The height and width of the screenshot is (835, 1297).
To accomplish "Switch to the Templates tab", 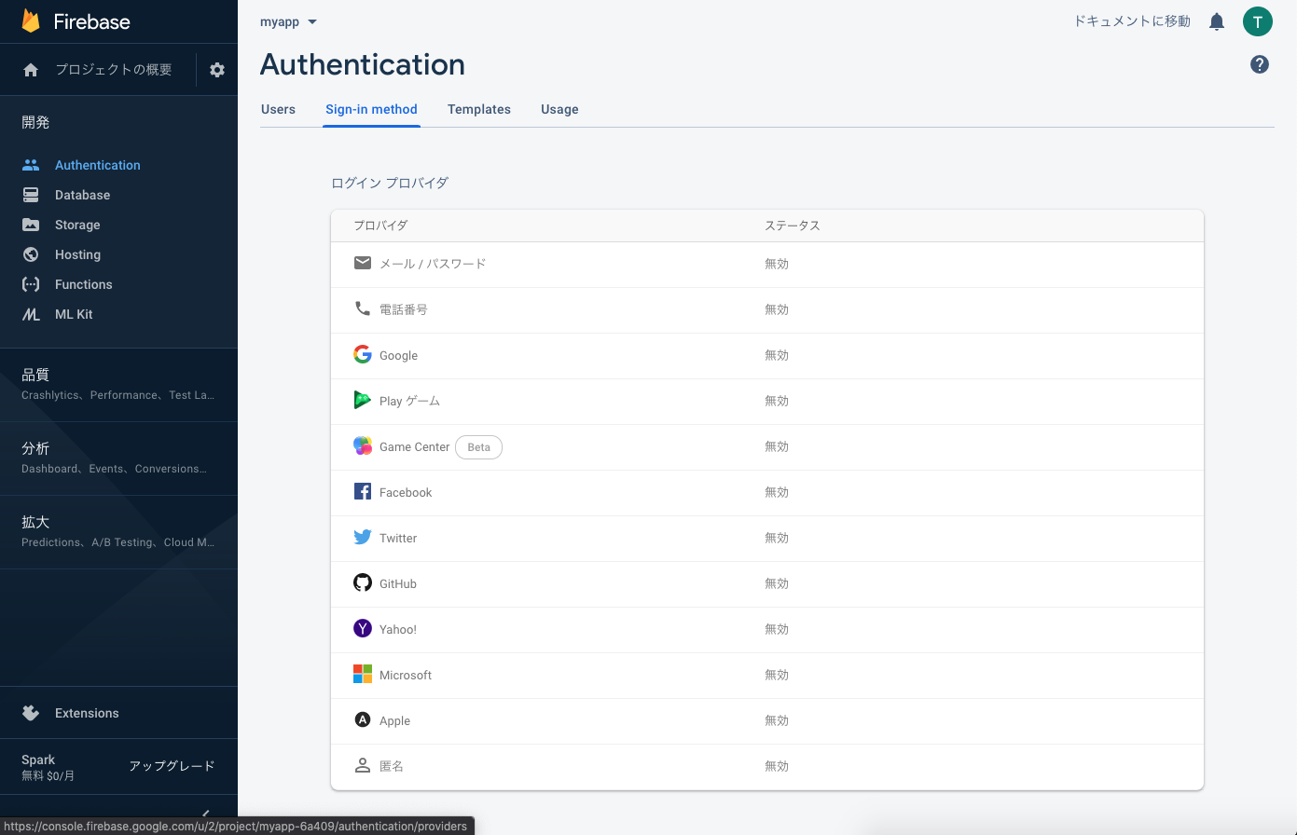I will click(479, 109).
